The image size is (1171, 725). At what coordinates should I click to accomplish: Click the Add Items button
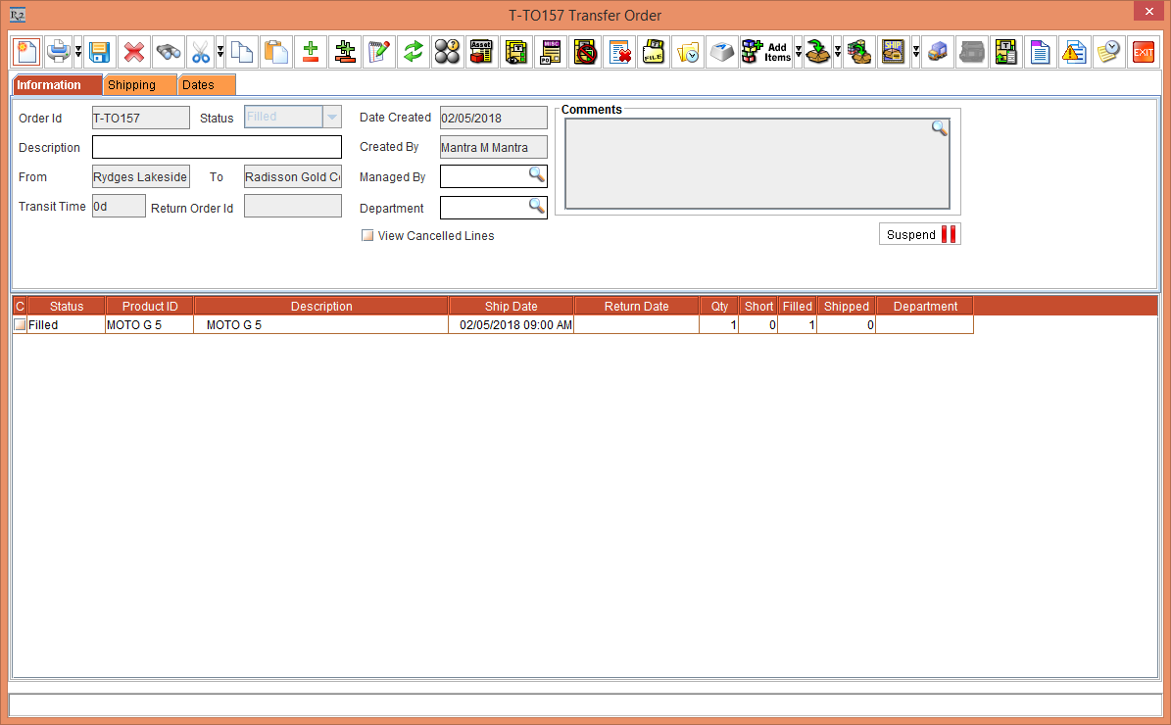click(765, 52)
